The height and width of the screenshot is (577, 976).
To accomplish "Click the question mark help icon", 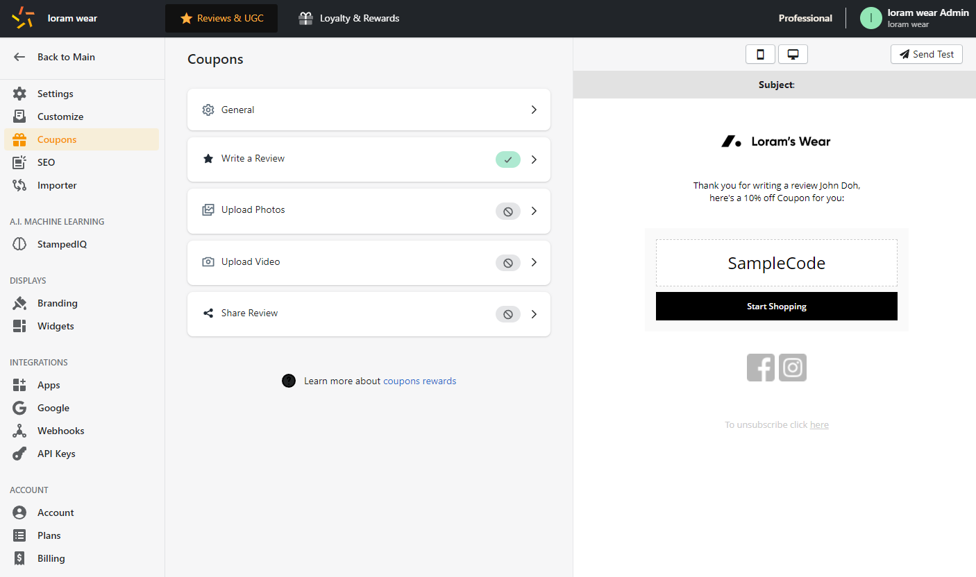I will (x=289, y=381).
